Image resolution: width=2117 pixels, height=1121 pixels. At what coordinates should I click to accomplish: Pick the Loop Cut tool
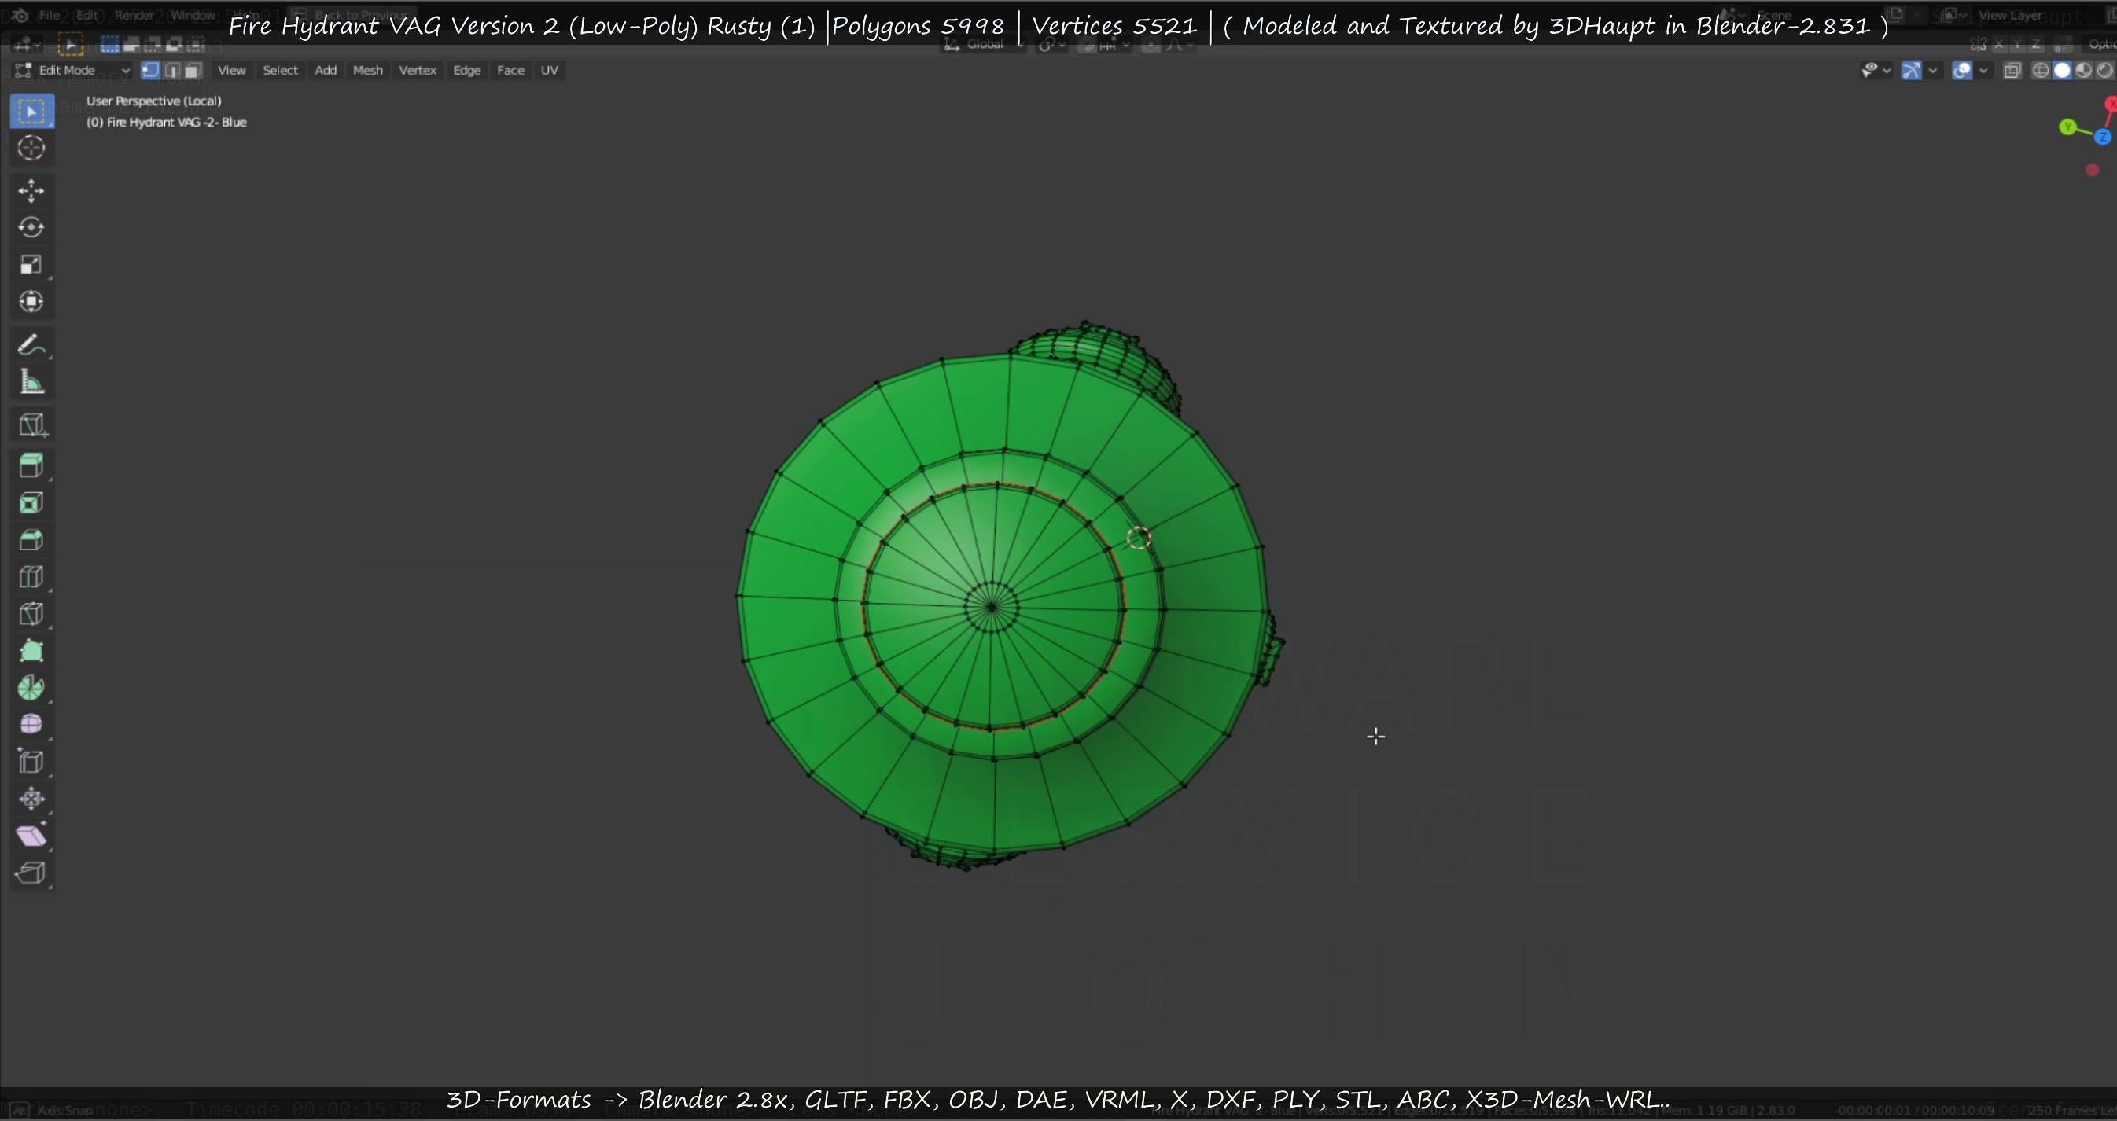click(x=31, y=577)
